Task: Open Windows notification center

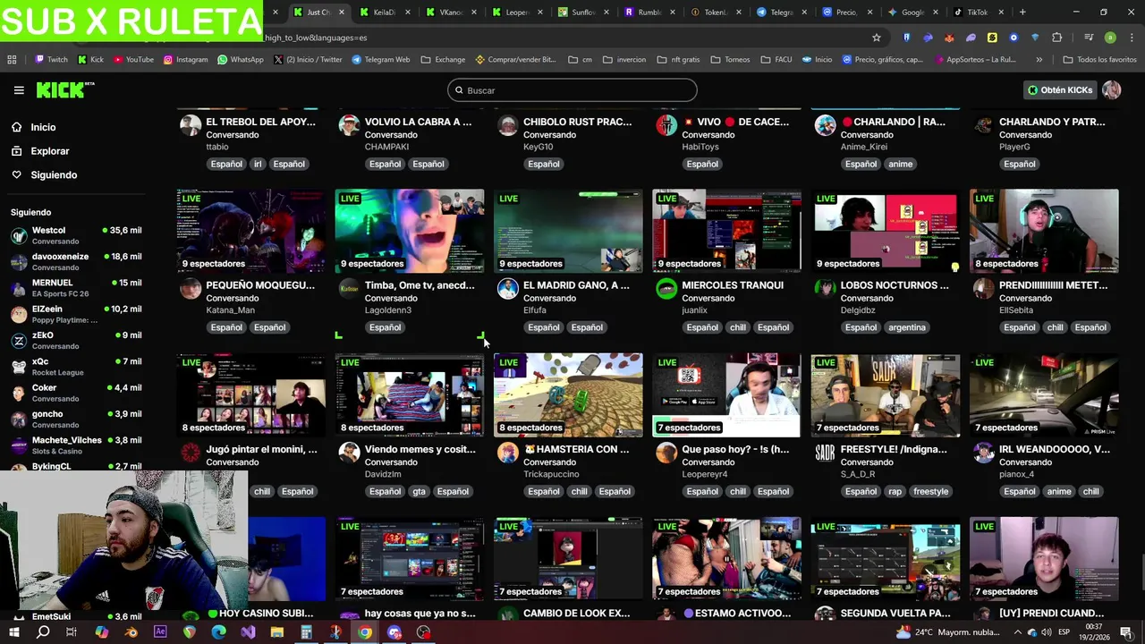Action: [1126, 632]
